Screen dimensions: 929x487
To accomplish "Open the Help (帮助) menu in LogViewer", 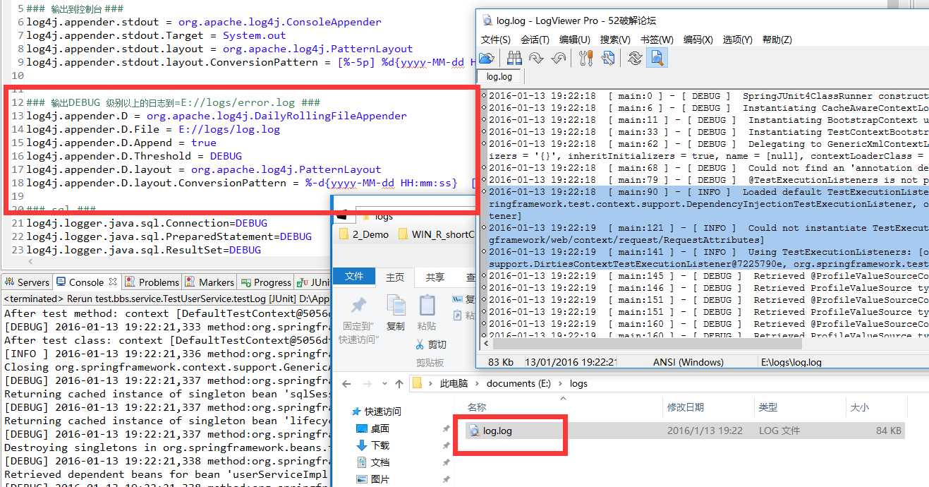I will [777, 40].
